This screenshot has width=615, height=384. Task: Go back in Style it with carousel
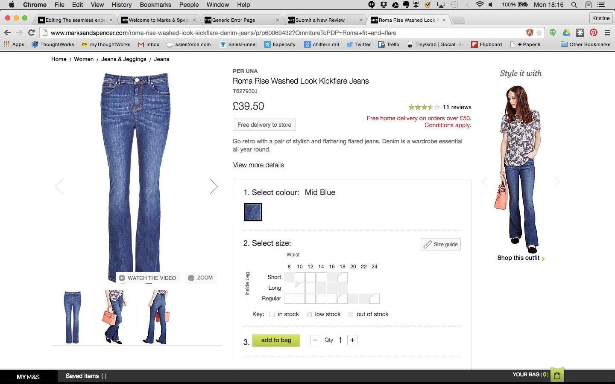pos(484,182)
